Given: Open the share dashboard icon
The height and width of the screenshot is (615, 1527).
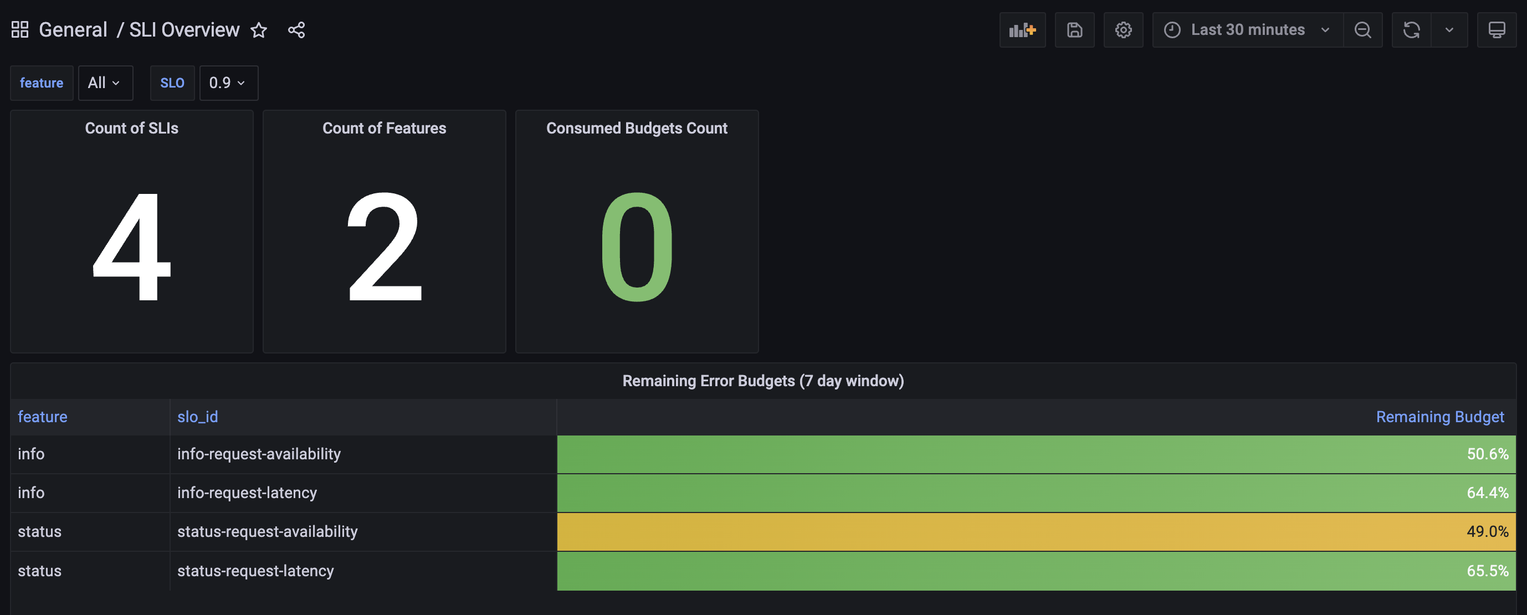Looking at the screenshot, I should click(x=296, y=29).
